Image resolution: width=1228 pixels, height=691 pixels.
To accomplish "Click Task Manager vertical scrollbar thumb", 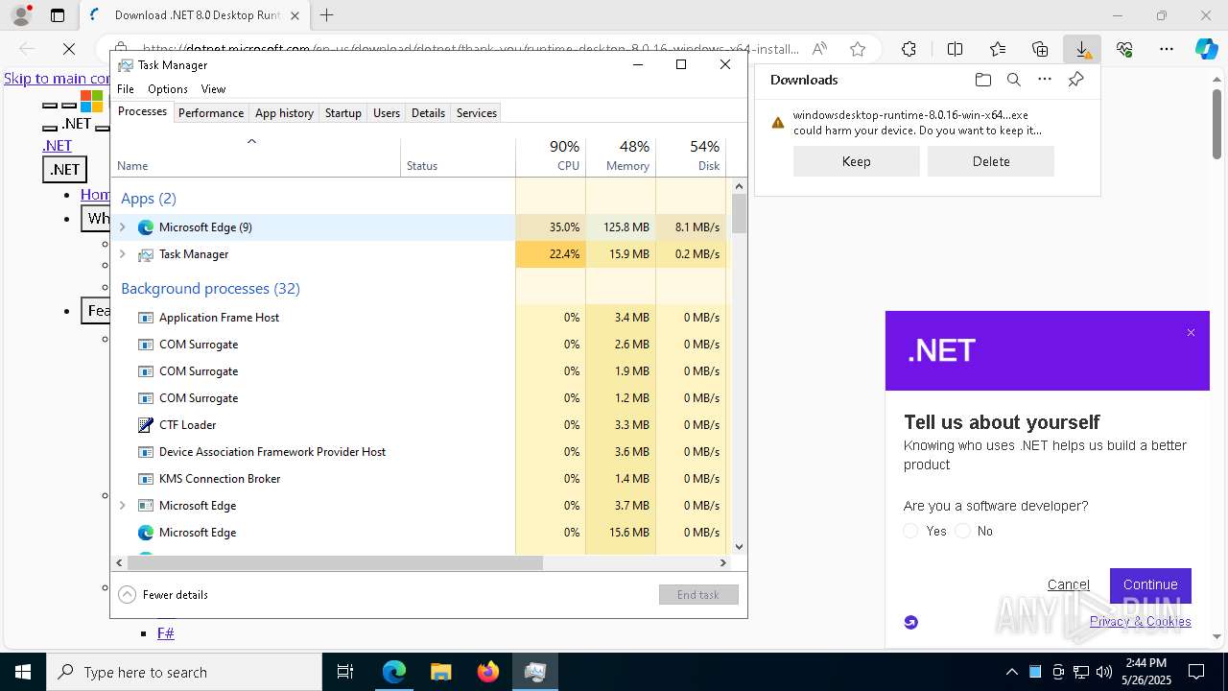I will 739,214.
